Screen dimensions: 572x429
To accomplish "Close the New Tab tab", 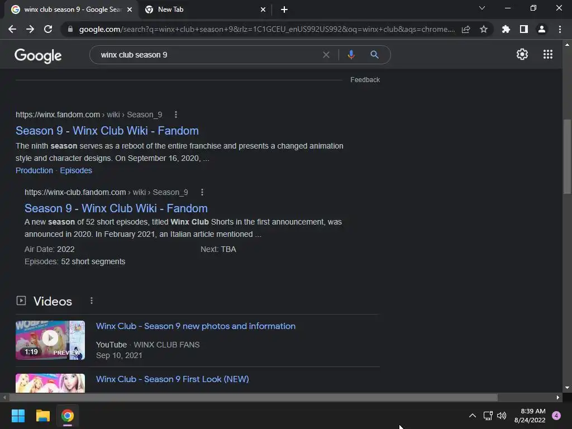I will coord(263,9).
